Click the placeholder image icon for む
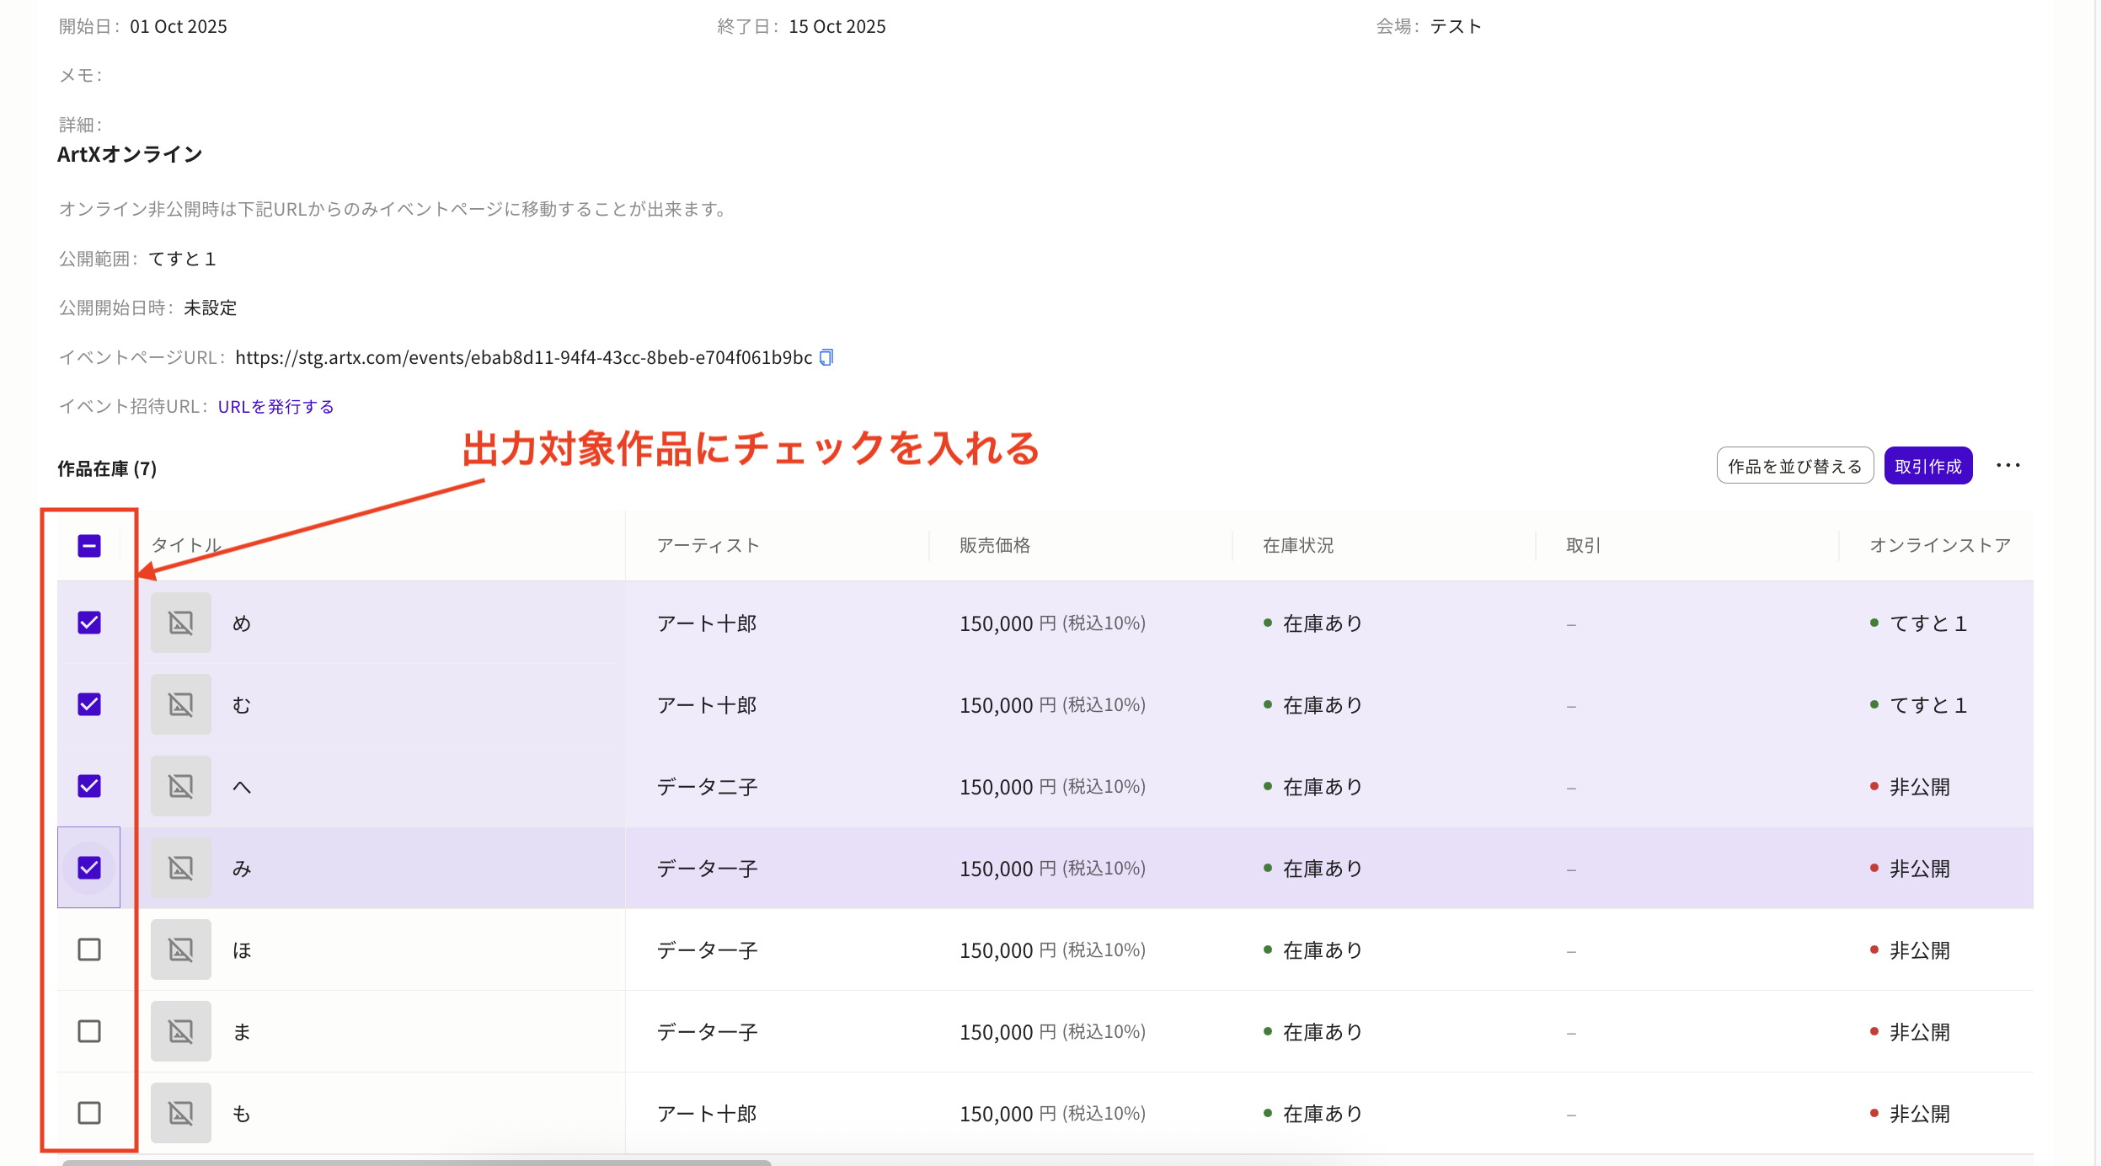Image resolution: width=2101 pixels, height=1166 pixels. click(x=181, y=704)
